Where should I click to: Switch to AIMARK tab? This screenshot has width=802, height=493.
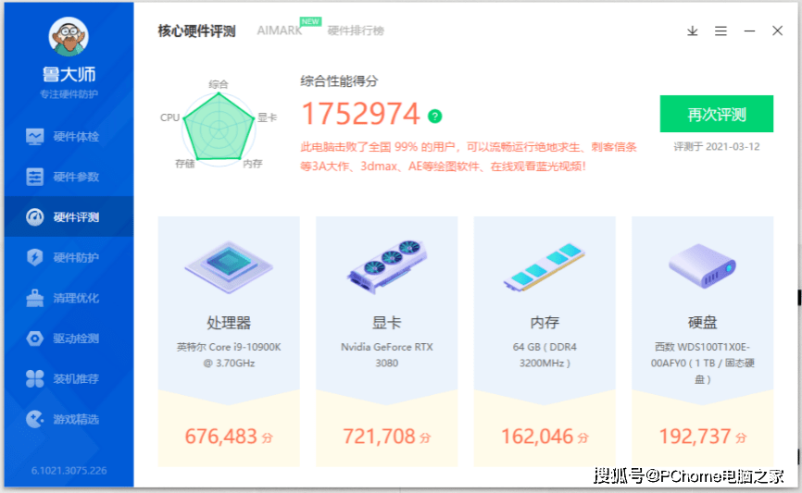pos(280,31)
